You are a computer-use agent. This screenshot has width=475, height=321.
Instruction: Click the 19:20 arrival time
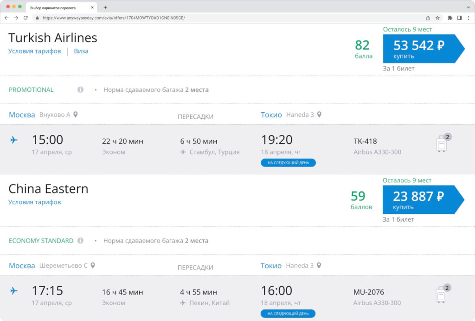click(277, 140)
